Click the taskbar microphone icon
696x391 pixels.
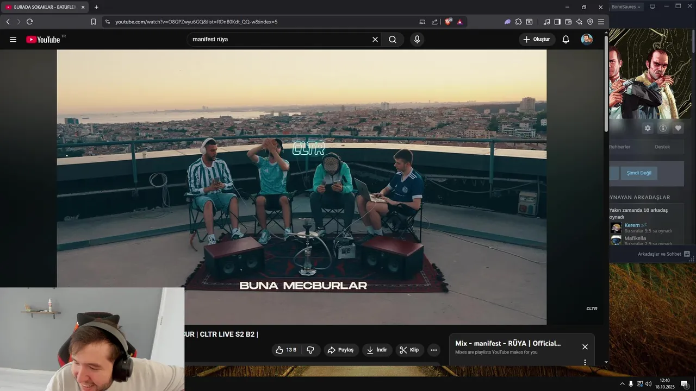click(631, 384)
